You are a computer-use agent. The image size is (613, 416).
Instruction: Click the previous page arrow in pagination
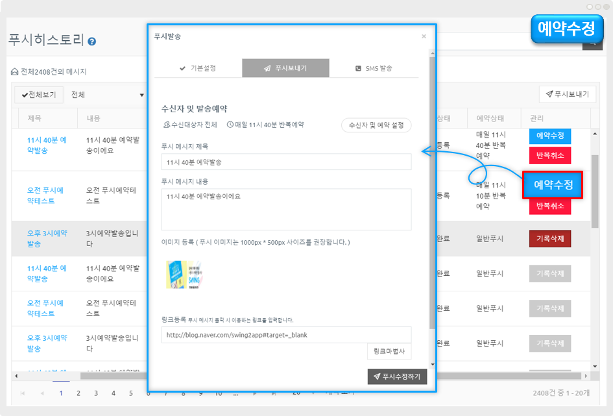(42, 393)
